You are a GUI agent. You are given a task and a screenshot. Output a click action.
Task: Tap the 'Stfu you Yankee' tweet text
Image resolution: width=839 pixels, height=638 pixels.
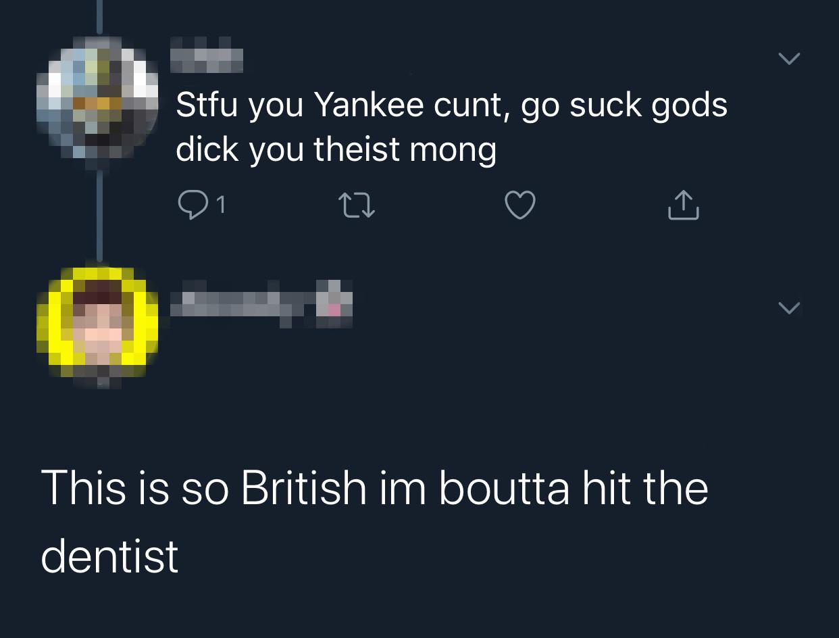coord(451,127)
